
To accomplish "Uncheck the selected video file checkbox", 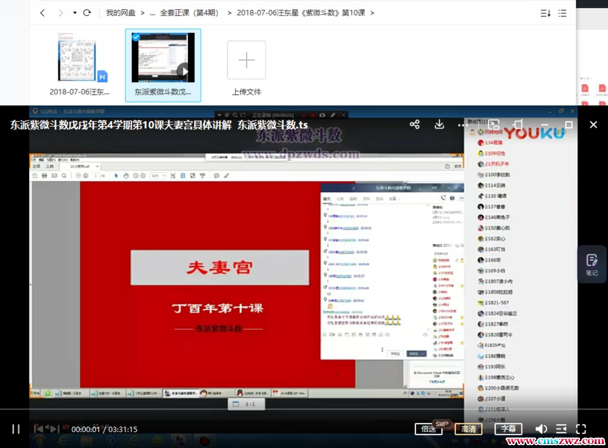I will [x=136, y=37].
